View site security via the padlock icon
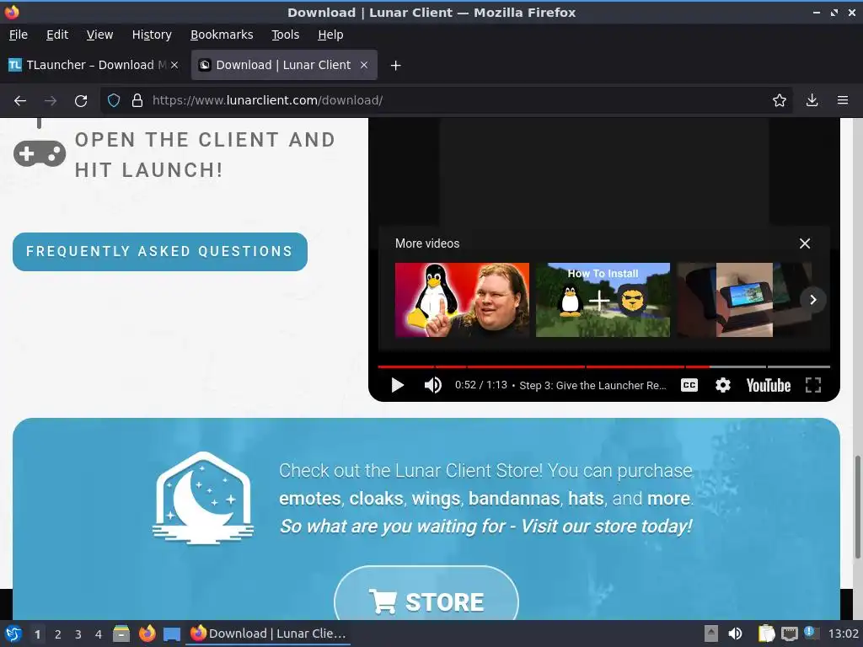This screenshot has height=647, width=863. [137, 101]
